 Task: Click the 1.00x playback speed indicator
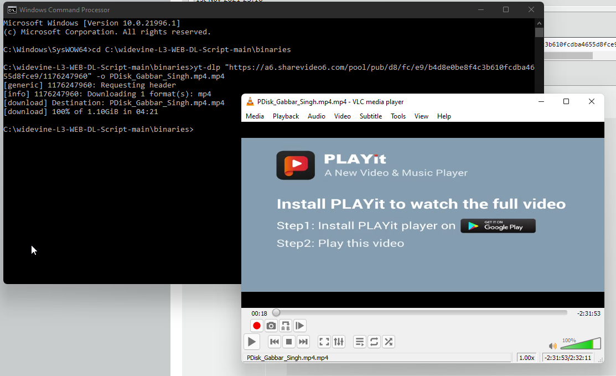click(527, 358)
